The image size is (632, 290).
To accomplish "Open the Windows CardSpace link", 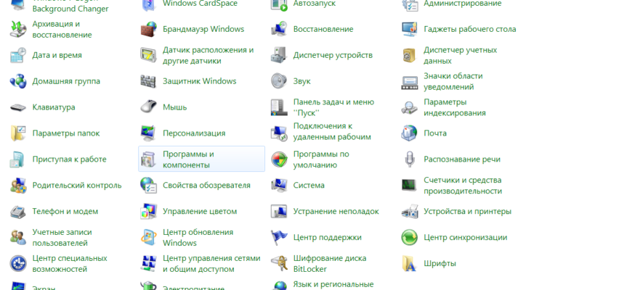I will [x=200, y=4].
